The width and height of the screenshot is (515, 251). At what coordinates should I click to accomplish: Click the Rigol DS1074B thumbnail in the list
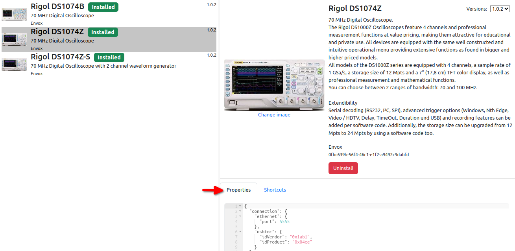coord(14,14)
